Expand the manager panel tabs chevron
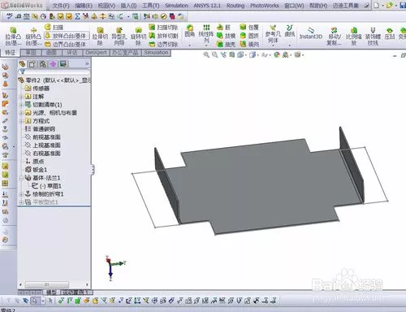The width and height of the screenshot is (406, 312). (x=87, y=64)
